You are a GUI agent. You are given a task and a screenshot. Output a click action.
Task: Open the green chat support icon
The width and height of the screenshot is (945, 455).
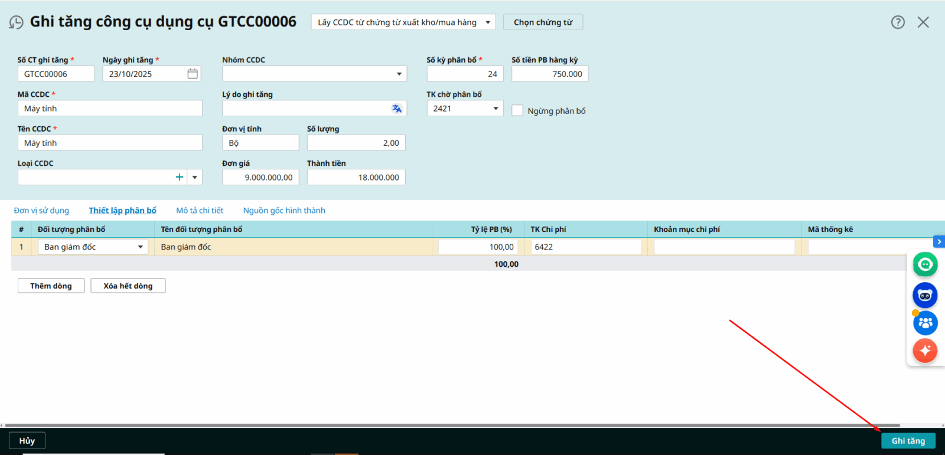click(925, 264)
